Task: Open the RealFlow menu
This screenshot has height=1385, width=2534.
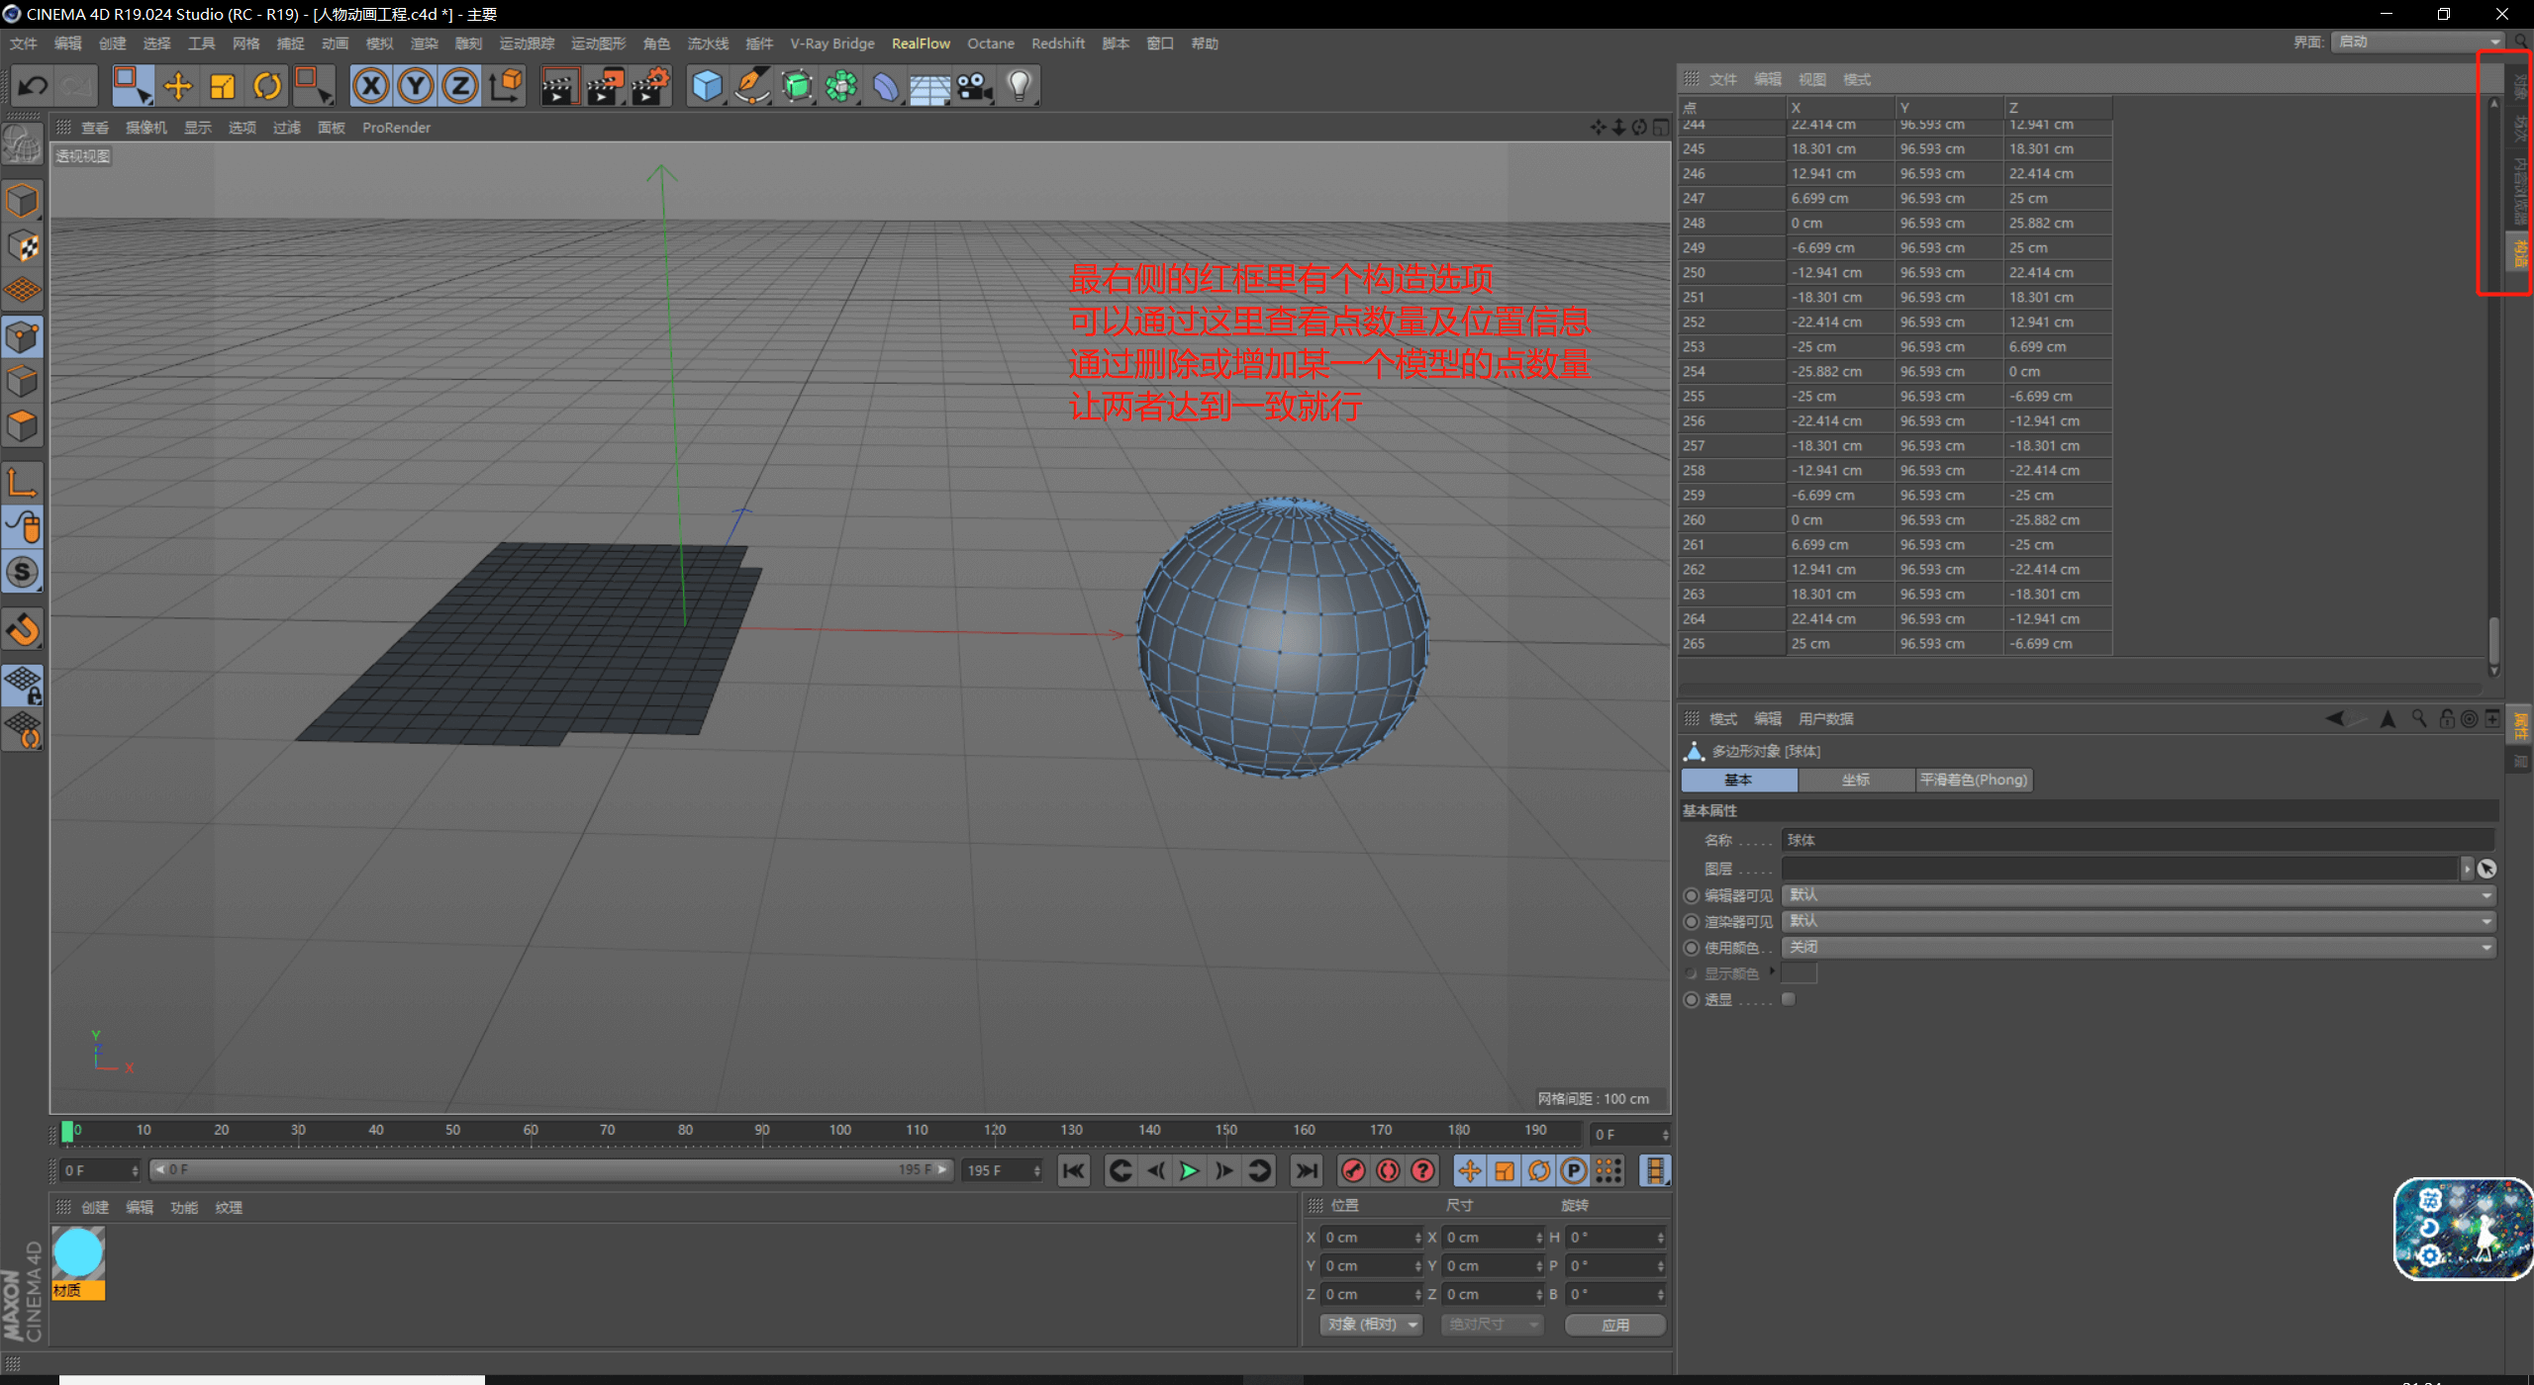Action: pos(921,44)
